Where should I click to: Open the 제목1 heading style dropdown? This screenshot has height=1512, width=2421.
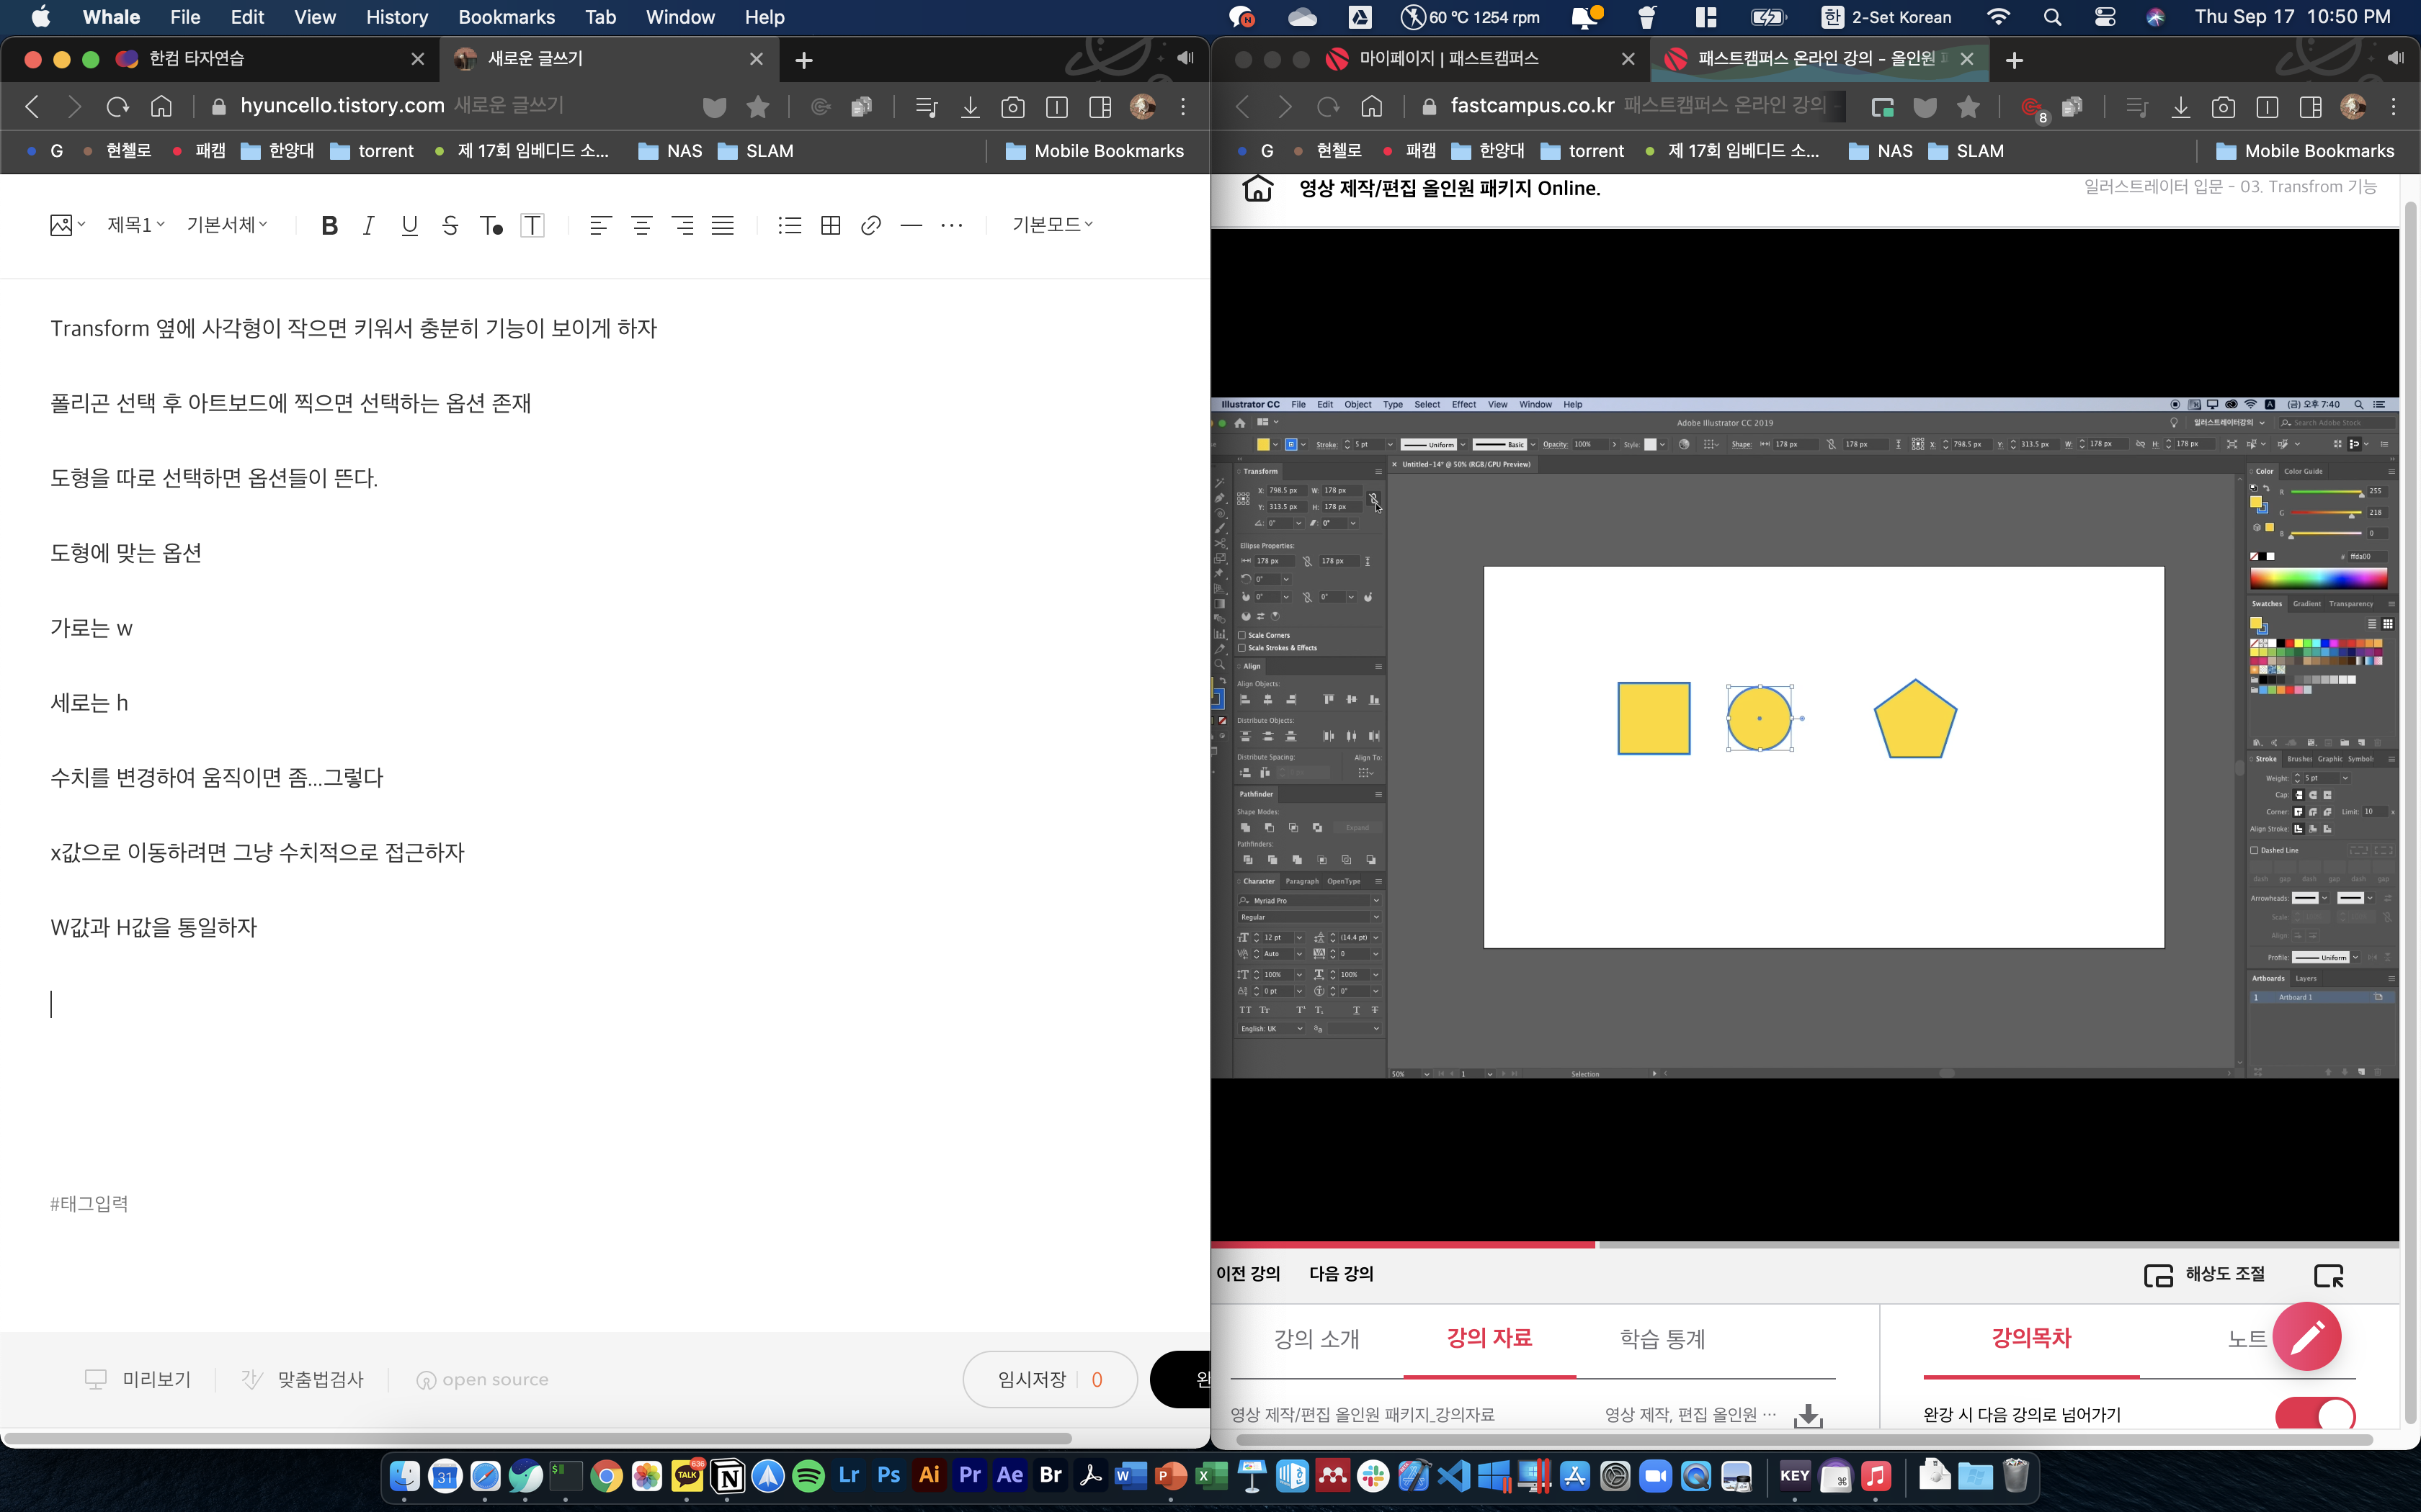tap(136, 225)
